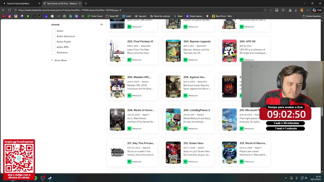Check the Action RPG genre checkbox

[x=53, y=47]
